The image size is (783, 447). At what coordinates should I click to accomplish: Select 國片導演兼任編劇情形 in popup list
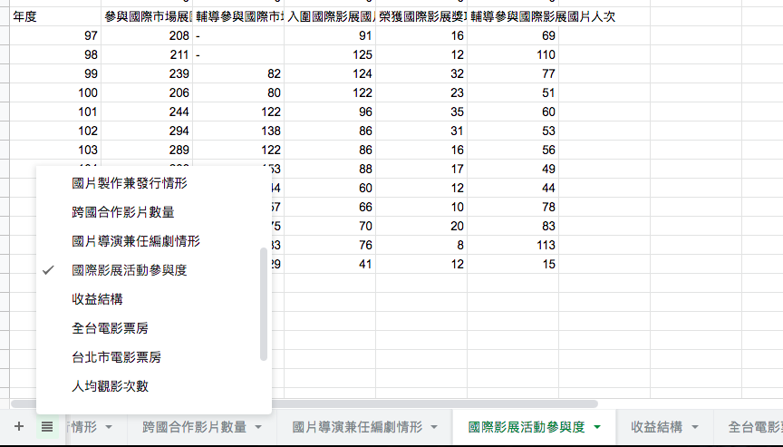pyautogui.click(x=136, y=241)
